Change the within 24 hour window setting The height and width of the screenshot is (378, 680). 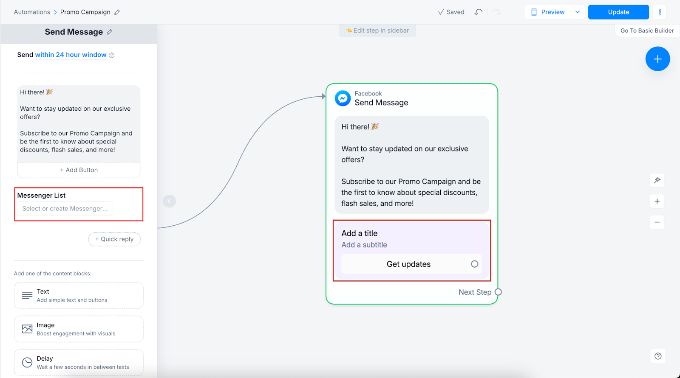point(71,55)
